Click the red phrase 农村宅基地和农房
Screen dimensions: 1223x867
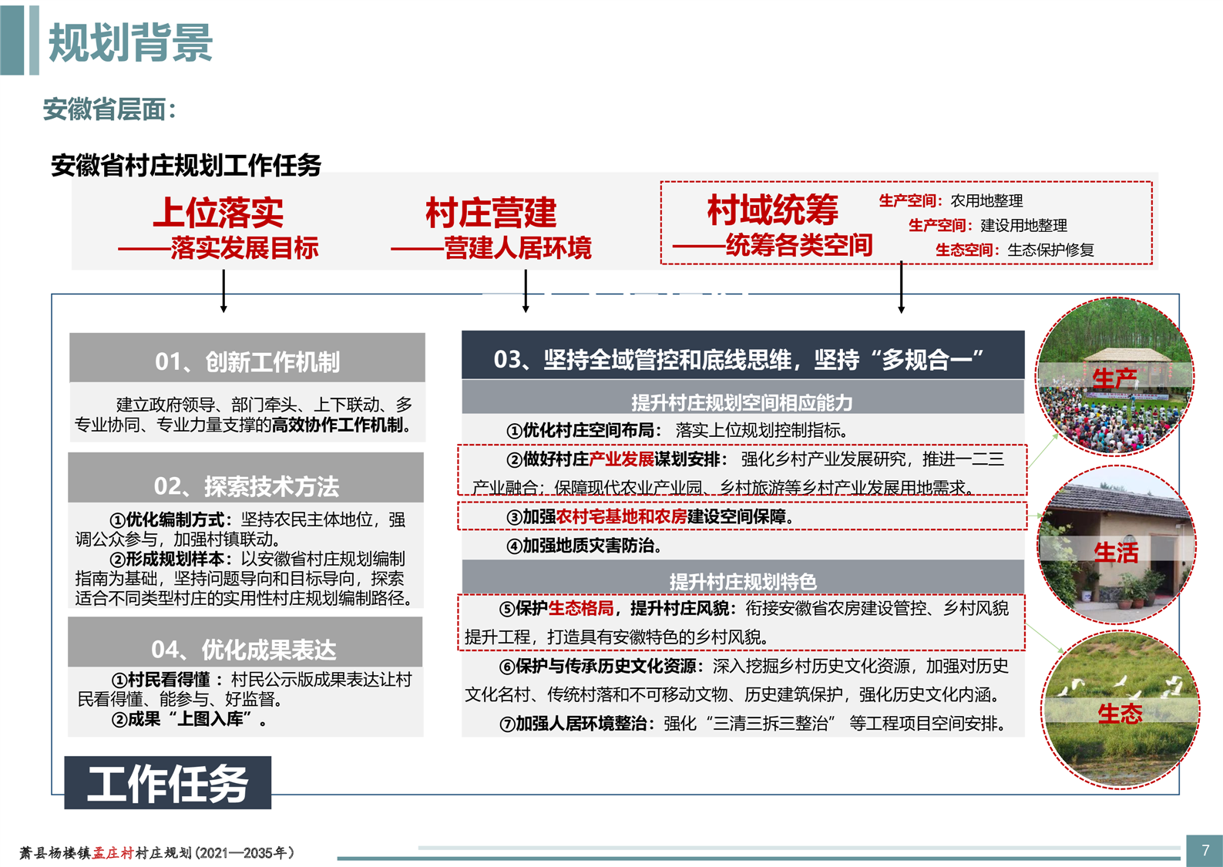[x=621, y=516]
